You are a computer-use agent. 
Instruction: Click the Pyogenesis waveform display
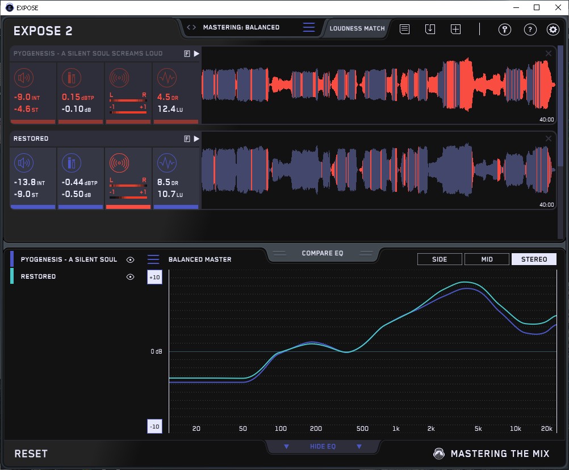[x=379, y=86]
